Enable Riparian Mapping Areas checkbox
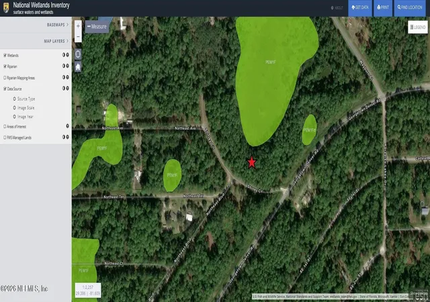 coord(5,78)
